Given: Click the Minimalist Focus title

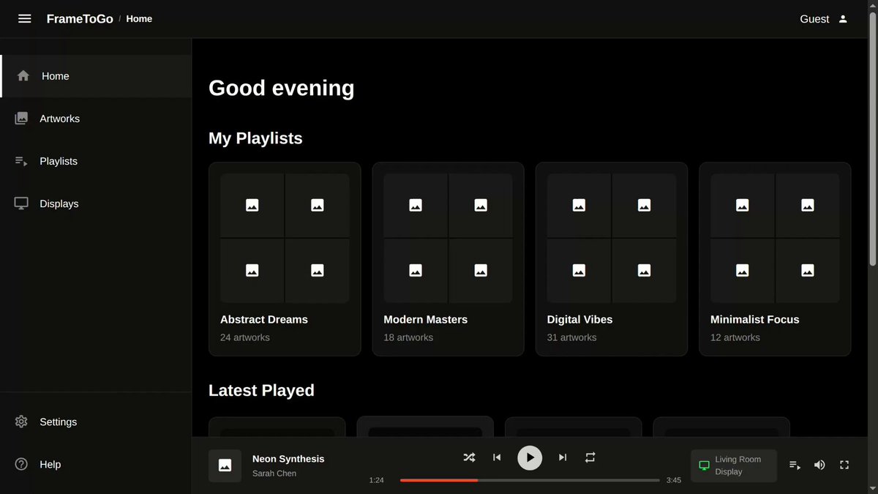Looking at the screenshot, I should pos(755,320).
